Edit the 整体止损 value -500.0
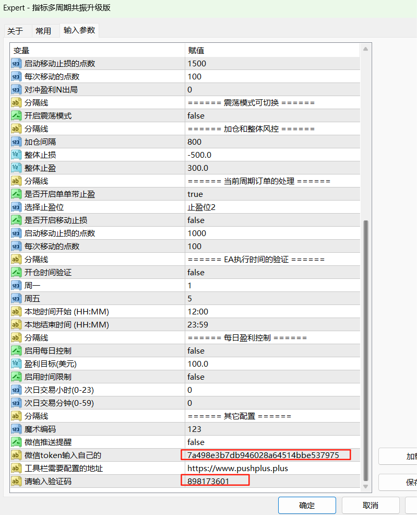The image size is (417, 515). (272, 155)
